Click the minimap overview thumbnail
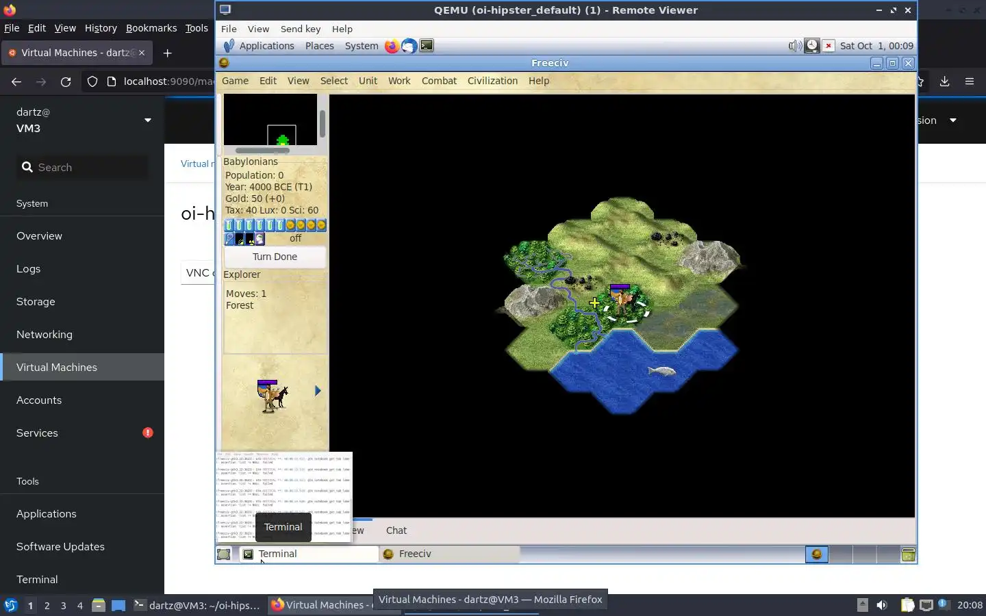This screenshot has width=986, height=616. pos(270,119)
